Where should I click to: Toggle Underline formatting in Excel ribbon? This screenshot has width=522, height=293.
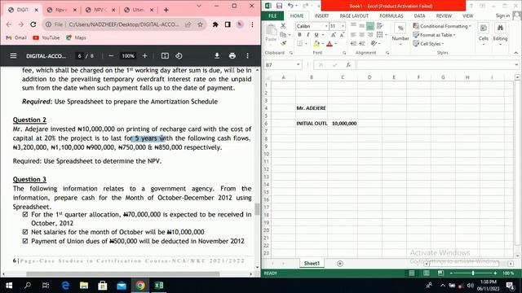(x=316, y=35)
